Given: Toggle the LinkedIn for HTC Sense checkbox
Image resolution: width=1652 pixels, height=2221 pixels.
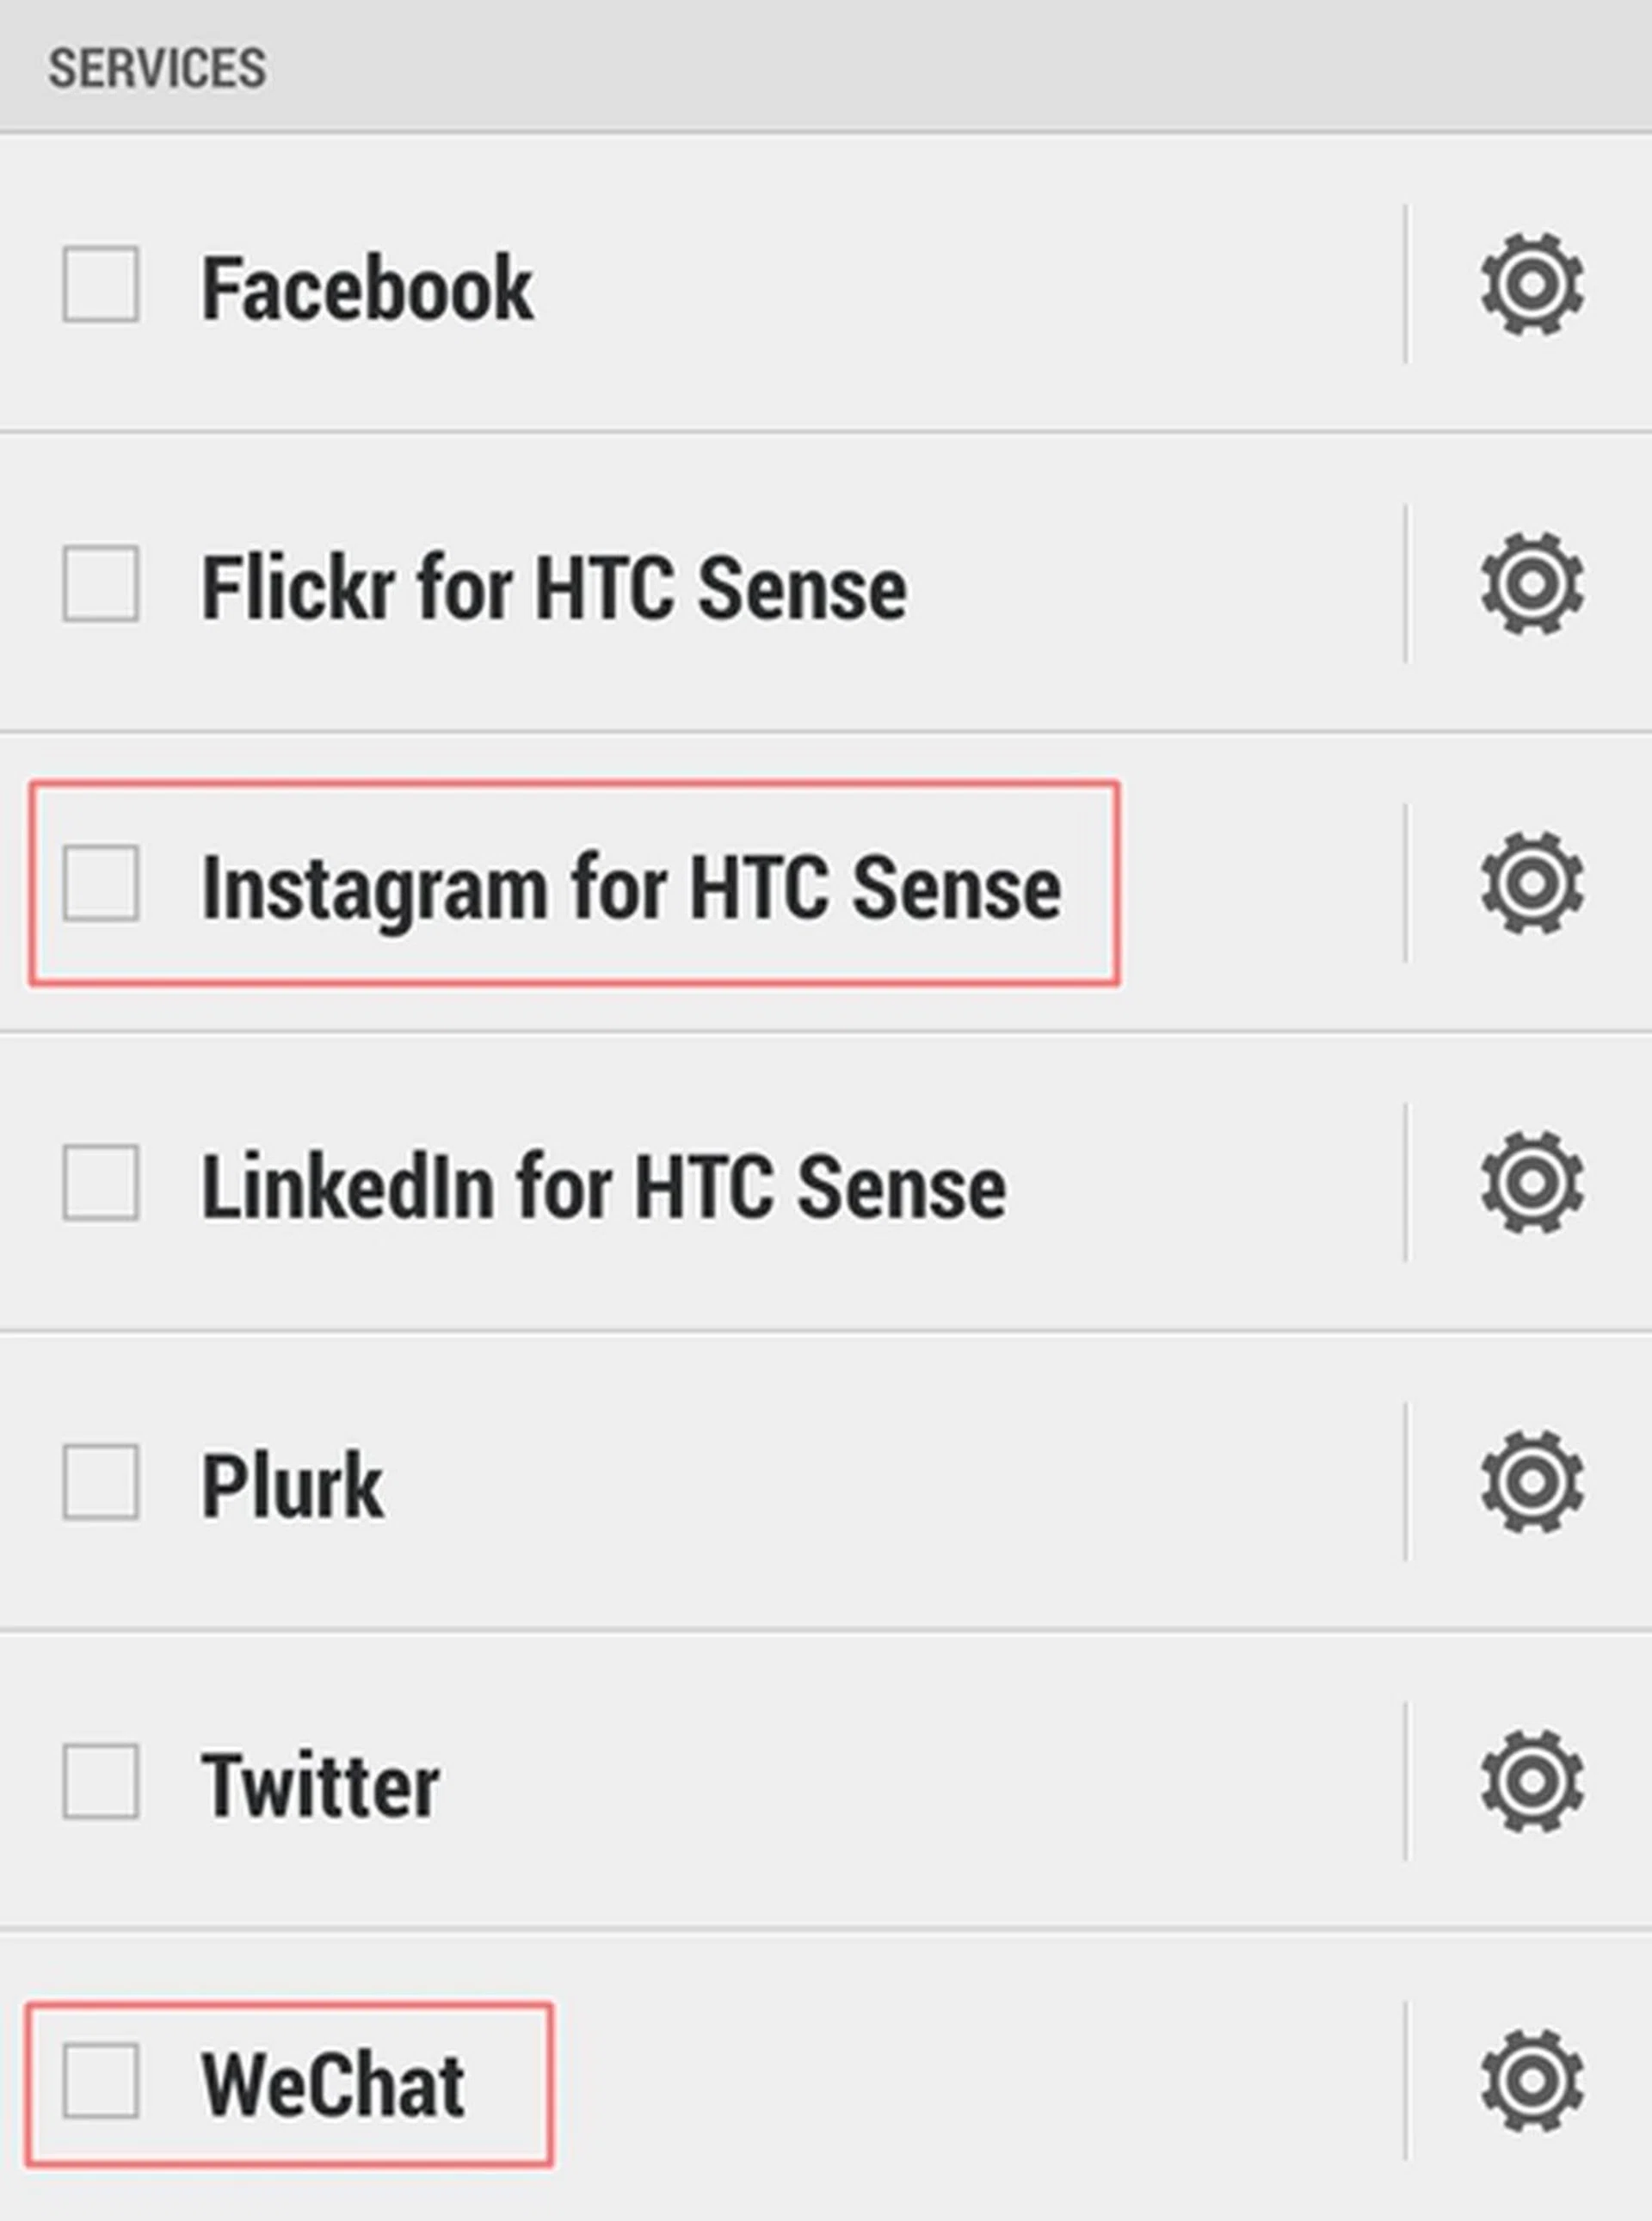Looking at the screenshot, I should point(101,1183).
